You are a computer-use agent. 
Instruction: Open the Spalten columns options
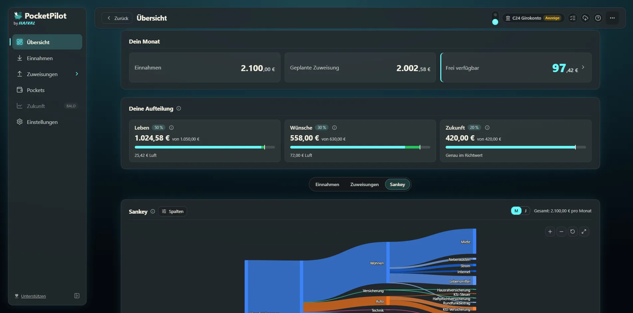pos(172,211)
